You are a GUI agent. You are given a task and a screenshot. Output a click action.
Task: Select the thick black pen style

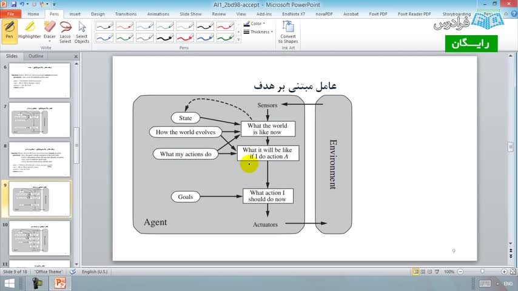[164, 38]
